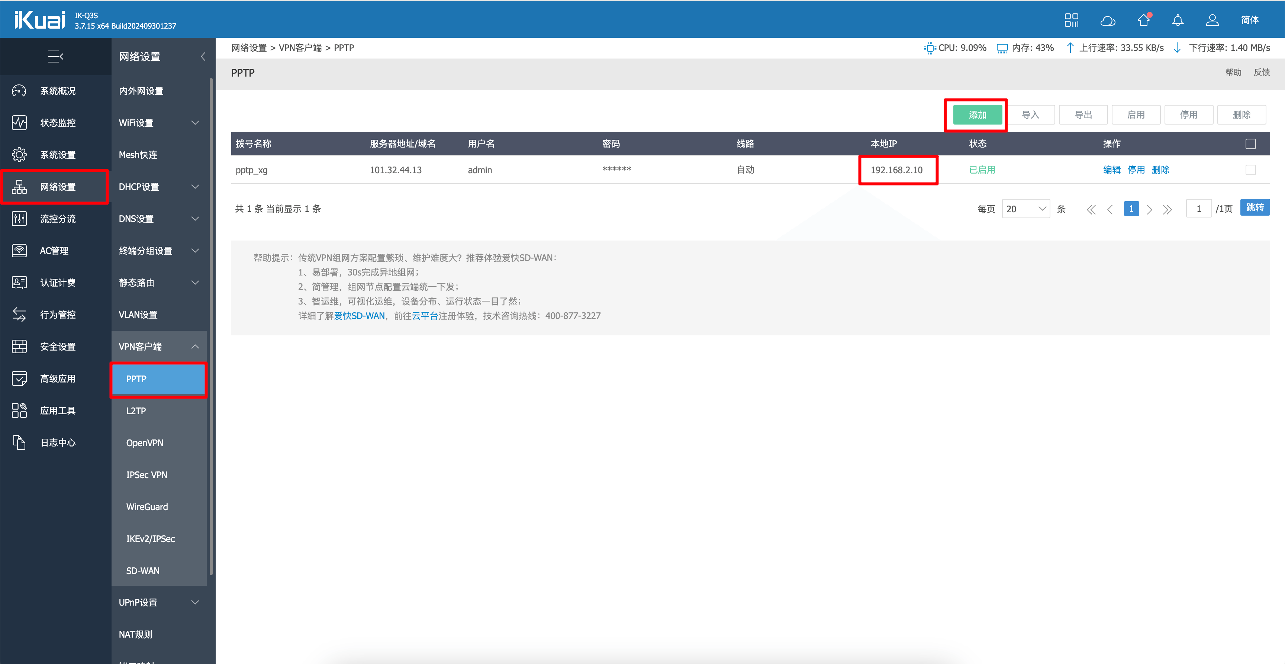Click the notification bell icon
The height and width of the screenshot is (664, 1285).
click(x=1177, y=20)
